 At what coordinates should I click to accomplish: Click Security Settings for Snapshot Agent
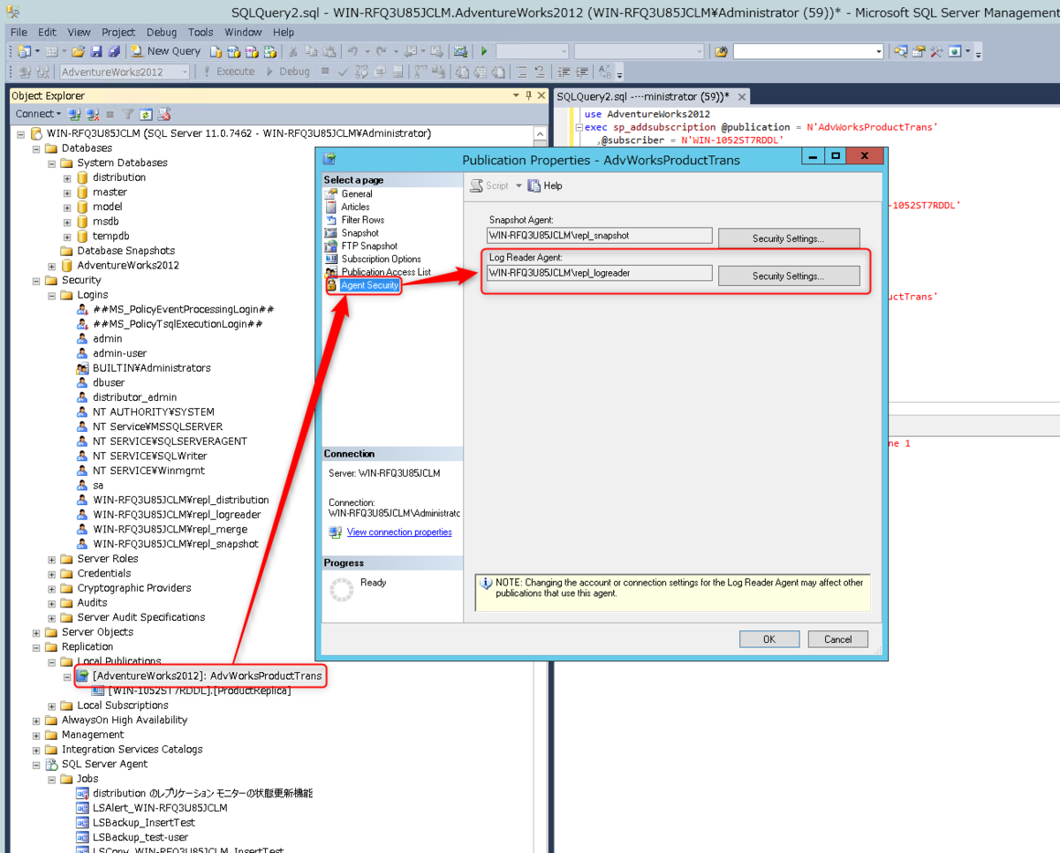pyautogui.click(x=789, y=238)
